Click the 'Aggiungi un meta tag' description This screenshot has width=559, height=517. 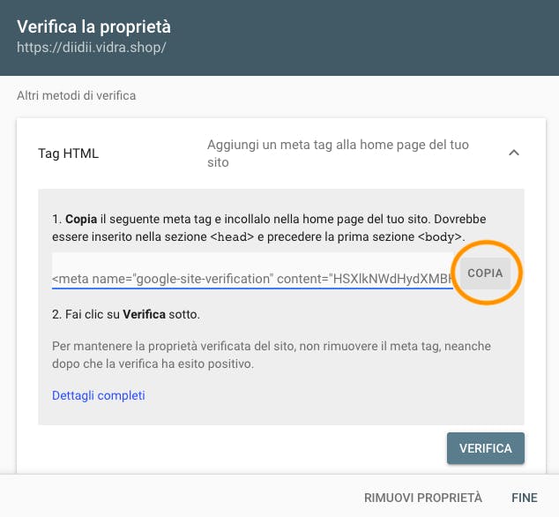338,154
